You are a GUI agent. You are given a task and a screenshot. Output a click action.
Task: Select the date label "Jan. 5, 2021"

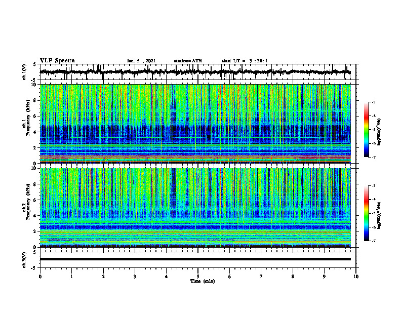141,61
